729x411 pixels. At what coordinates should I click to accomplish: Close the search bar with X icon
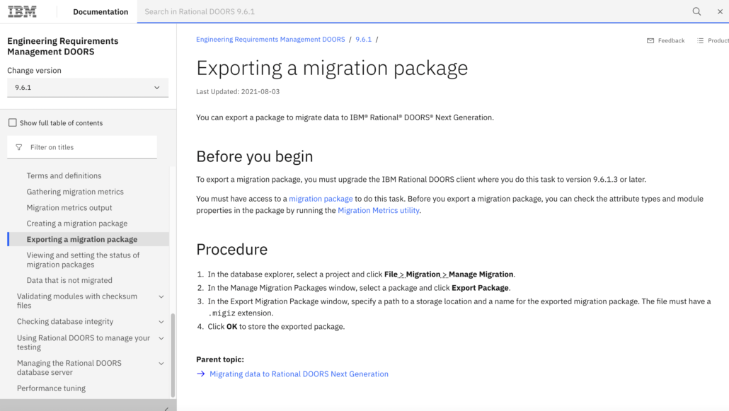click(720, 11)
